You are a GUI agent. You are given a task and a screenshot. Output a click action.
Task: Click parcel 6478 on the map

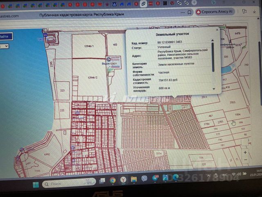[237, 33]
